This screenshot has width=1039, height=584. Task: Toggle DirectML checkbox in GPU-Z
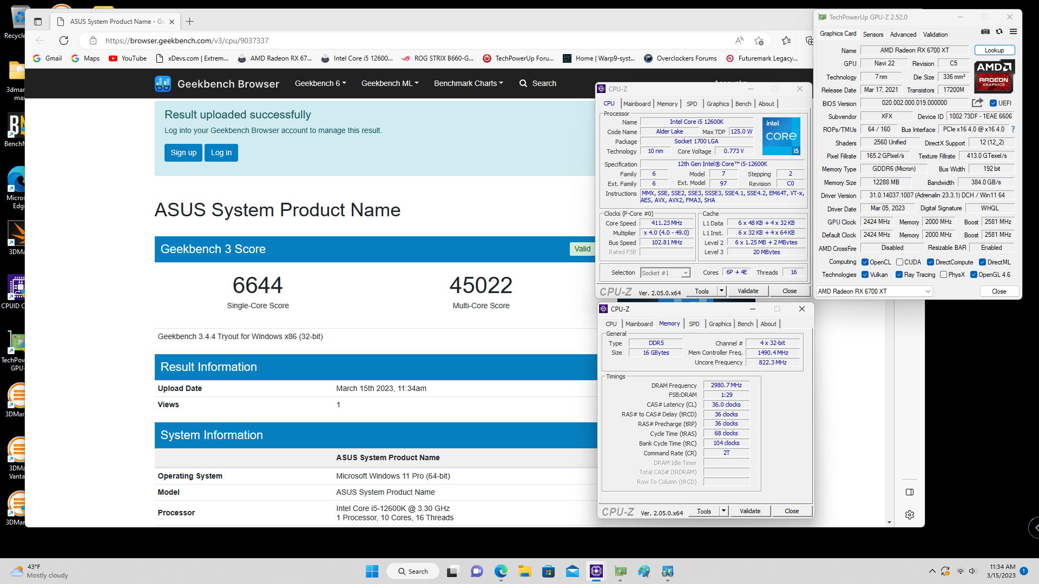point(982,262)
